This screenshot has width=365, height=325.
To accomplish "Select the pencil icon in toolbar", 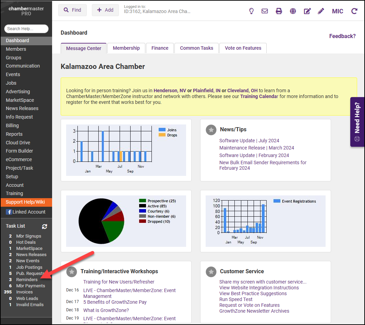I will click(321, 11).
